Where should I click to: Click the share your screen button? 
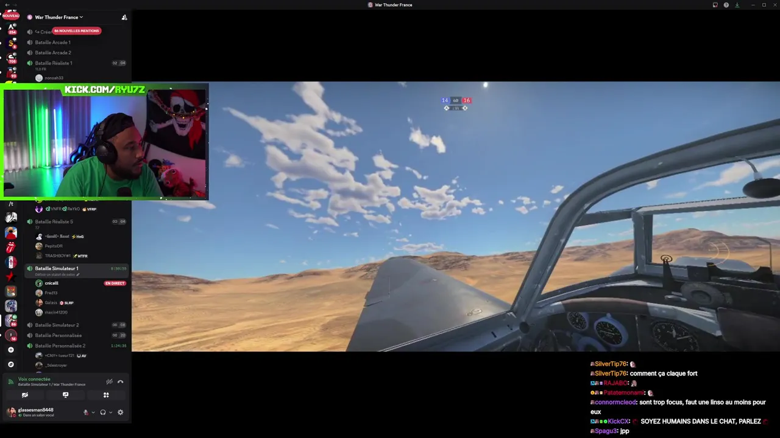coord(65,395)
